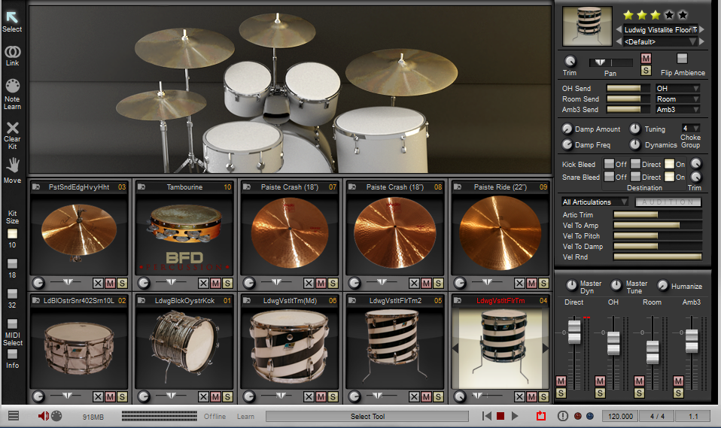Click the Kick Bleed trim knob
The height and width of the screenshot is (428, 721).
(696, 164)
